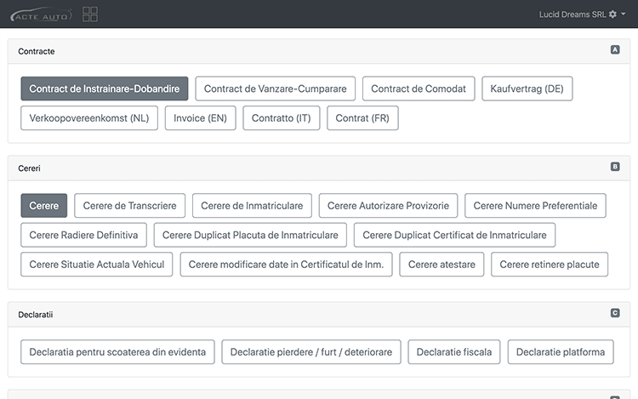Select Declaratia pentru scoaterea din evidenta
The height and width of the screenshot is (399, 638).
coord(117,352)
